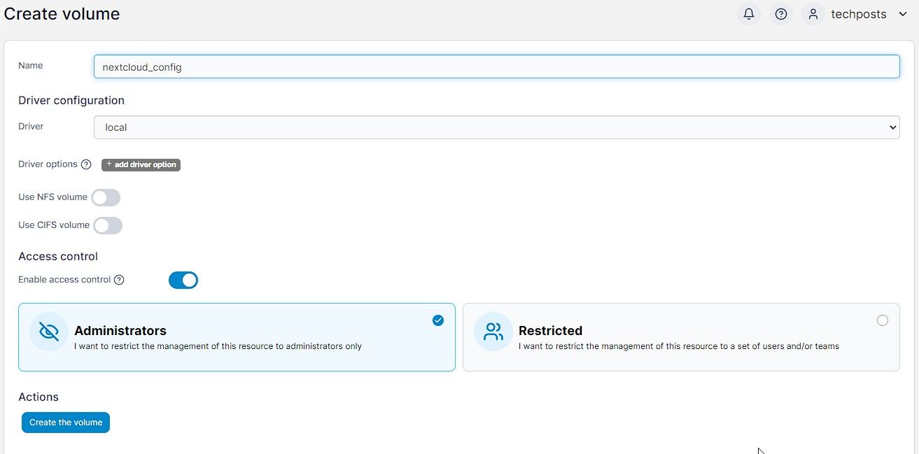919x454 pixels.
Task: Open the Enable access control help tooltip
Action: click(119, 280)
